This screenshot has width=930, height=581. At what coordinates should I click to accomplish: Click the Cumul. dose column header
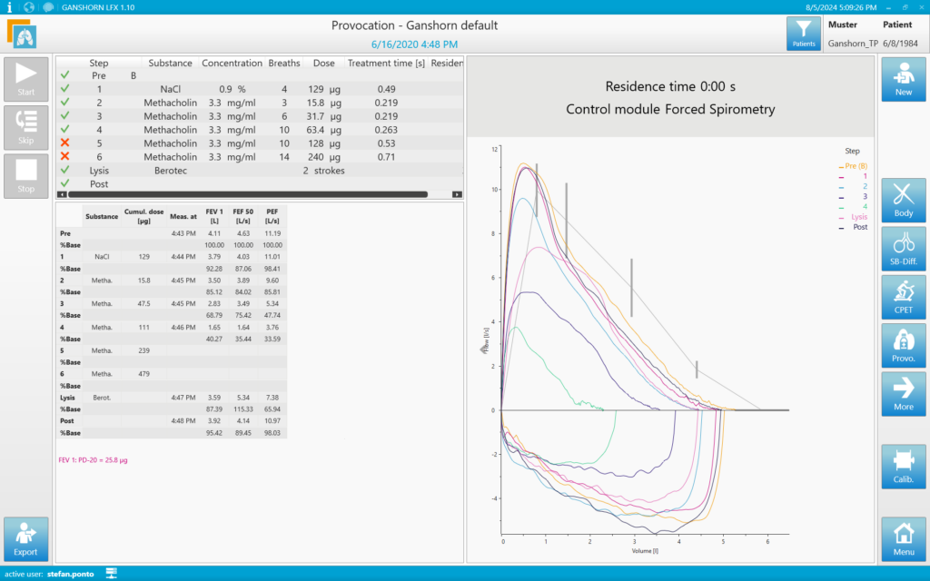144,216
